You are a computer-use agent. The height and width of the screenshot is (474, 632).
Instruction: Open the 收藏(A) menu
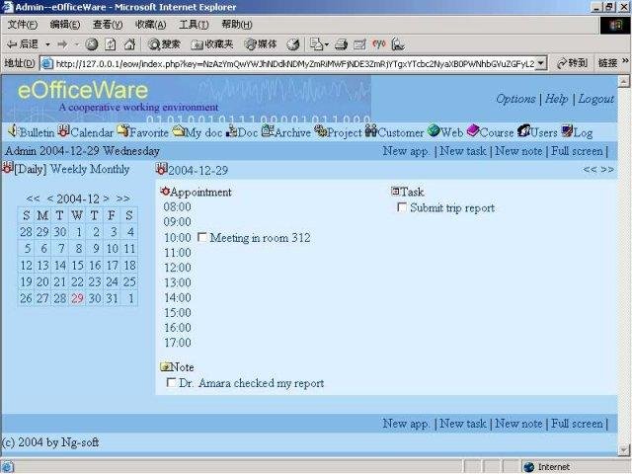coord(150,25)
